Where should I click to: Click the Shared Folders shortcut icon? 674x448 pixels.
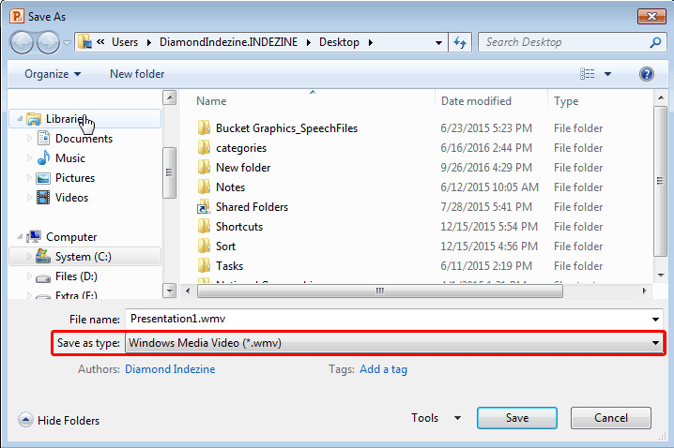(x=204, y=207)
